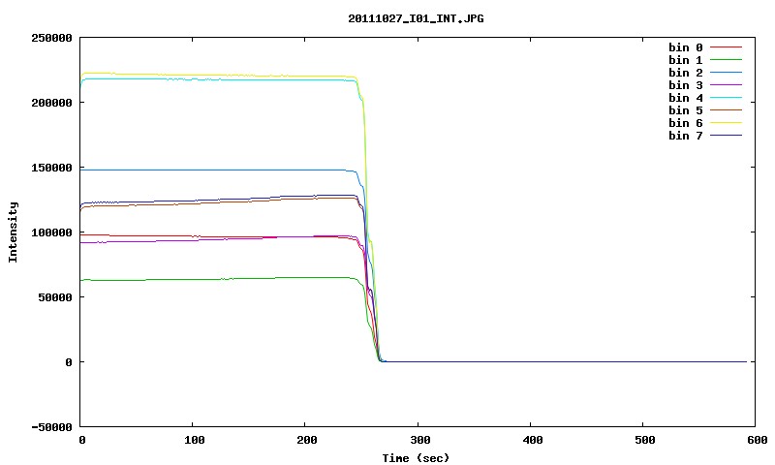
Task: Click the 'bin 0' legend label
Action: point(686,47)
